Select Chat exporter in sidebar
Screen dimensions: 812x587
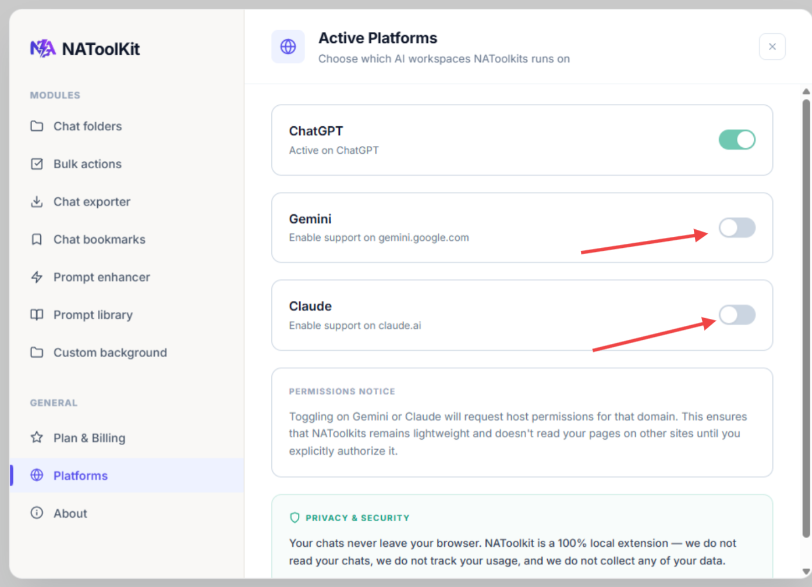pos(127,202)
